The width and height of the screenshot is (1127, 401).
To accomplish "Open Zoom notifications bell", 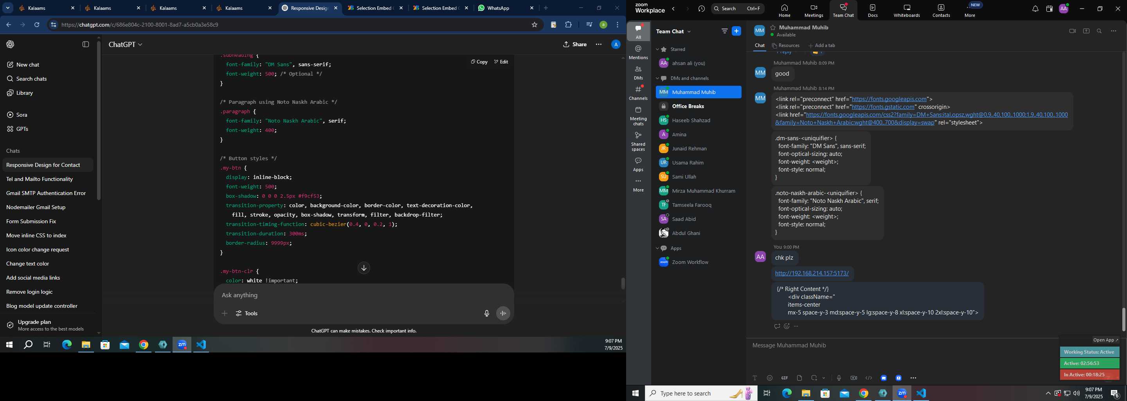I will (x=1035, y=9).
